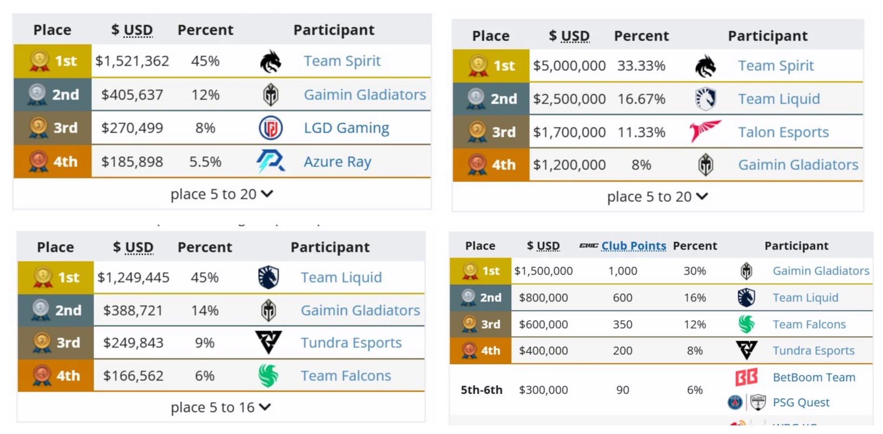Screen dimensions: 883x434
Task: Expand place 5 to 16 in bottom-left table
Action: [221, 408]
